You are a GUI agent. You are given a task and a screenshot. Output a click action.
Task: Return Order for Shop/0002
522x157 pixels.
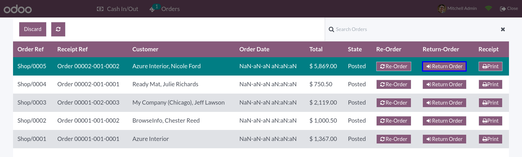coord(444,121)
